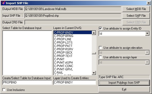The image size is (152, 94).
Task: Click the Output CRD File label
Action: [x=13, y=22]
